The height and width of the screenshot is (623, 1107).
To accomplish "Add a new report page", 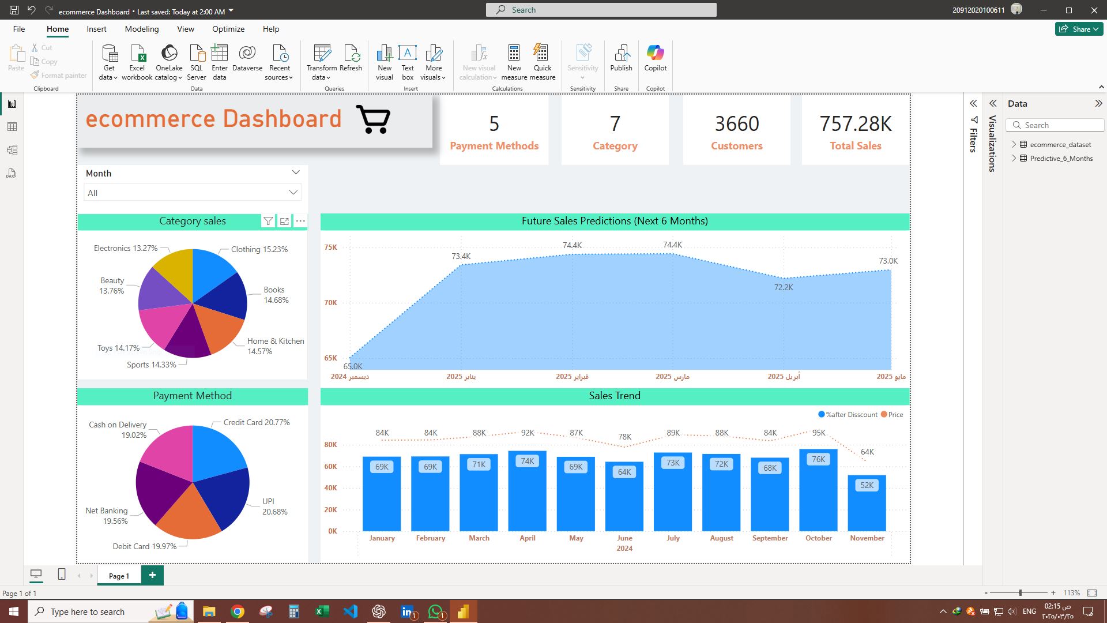I will click(x=152, y=575).
